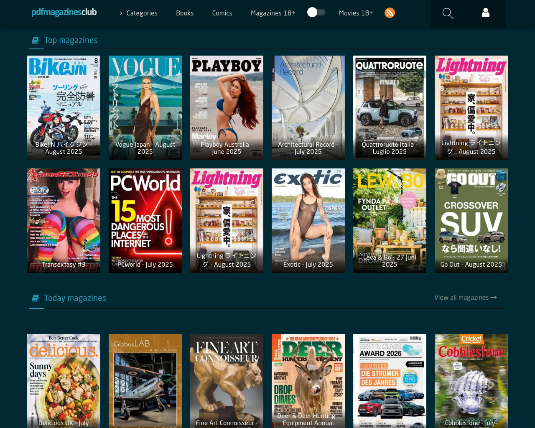Open the search magnifier icon
The height and width of the screenshot is (428, 535).
(448, 13)
